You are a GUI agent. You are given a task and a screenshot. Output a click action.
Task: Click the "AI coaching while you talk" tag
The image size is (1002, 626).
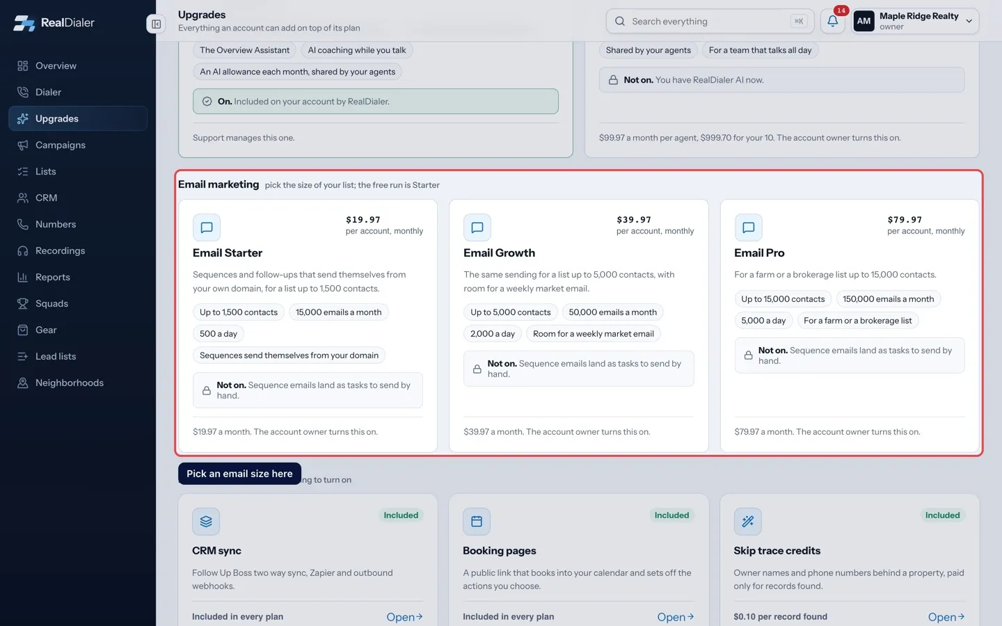point(357,50)
